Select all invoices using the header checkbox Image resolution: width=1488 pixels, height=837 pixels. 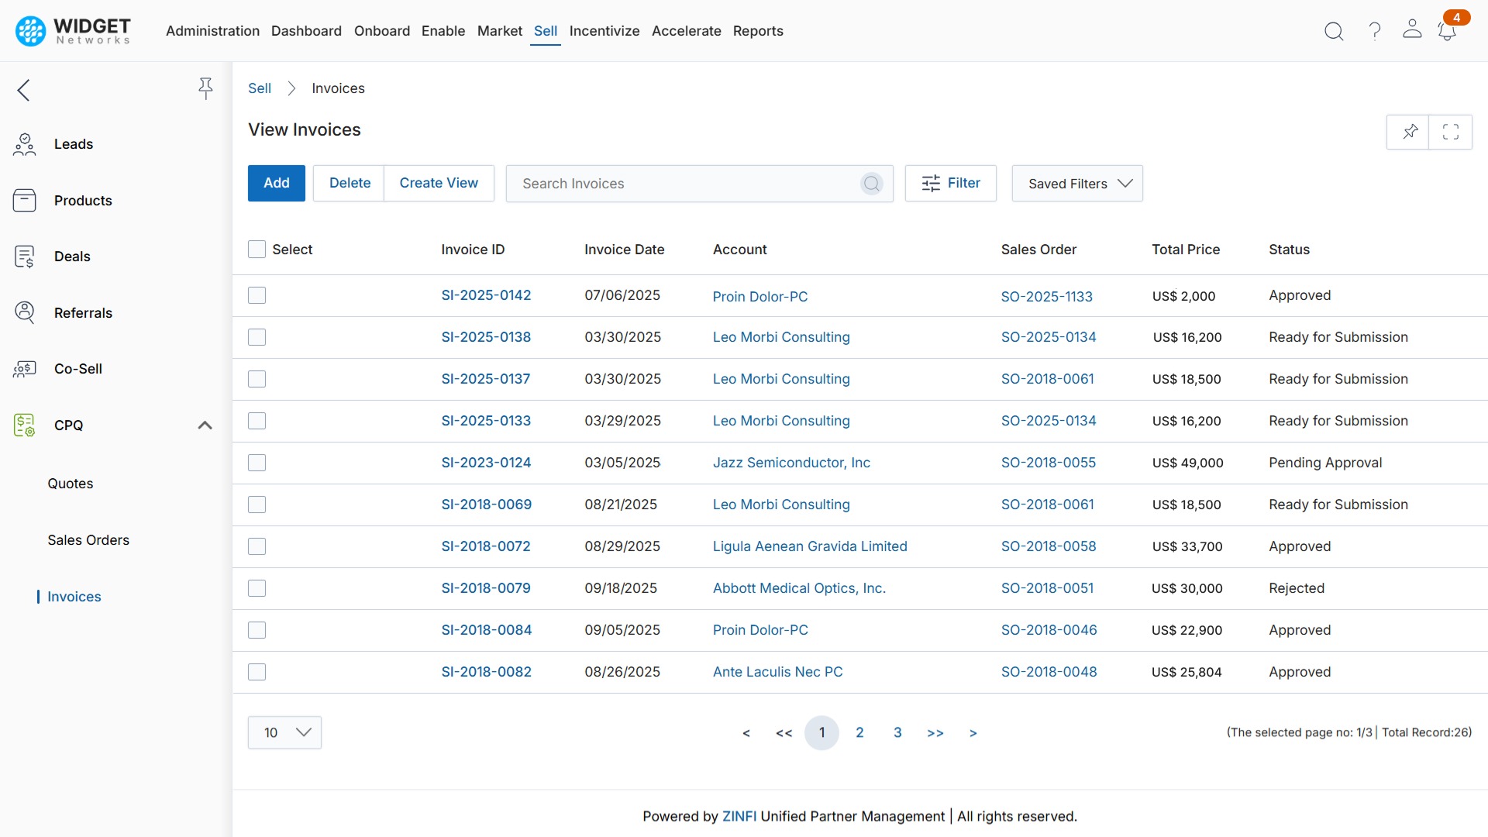click(x=257, y=249)
